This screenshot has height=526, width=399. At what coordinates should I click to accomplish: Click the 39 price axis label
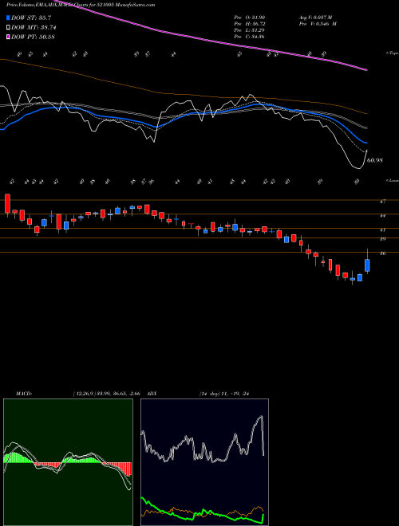[x=382, y=239]
